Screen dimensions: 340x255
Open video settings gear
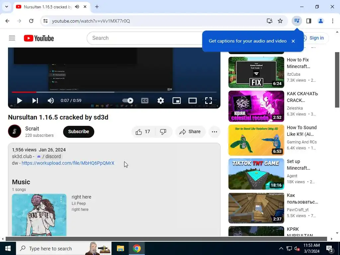click(x=161, y=101)
